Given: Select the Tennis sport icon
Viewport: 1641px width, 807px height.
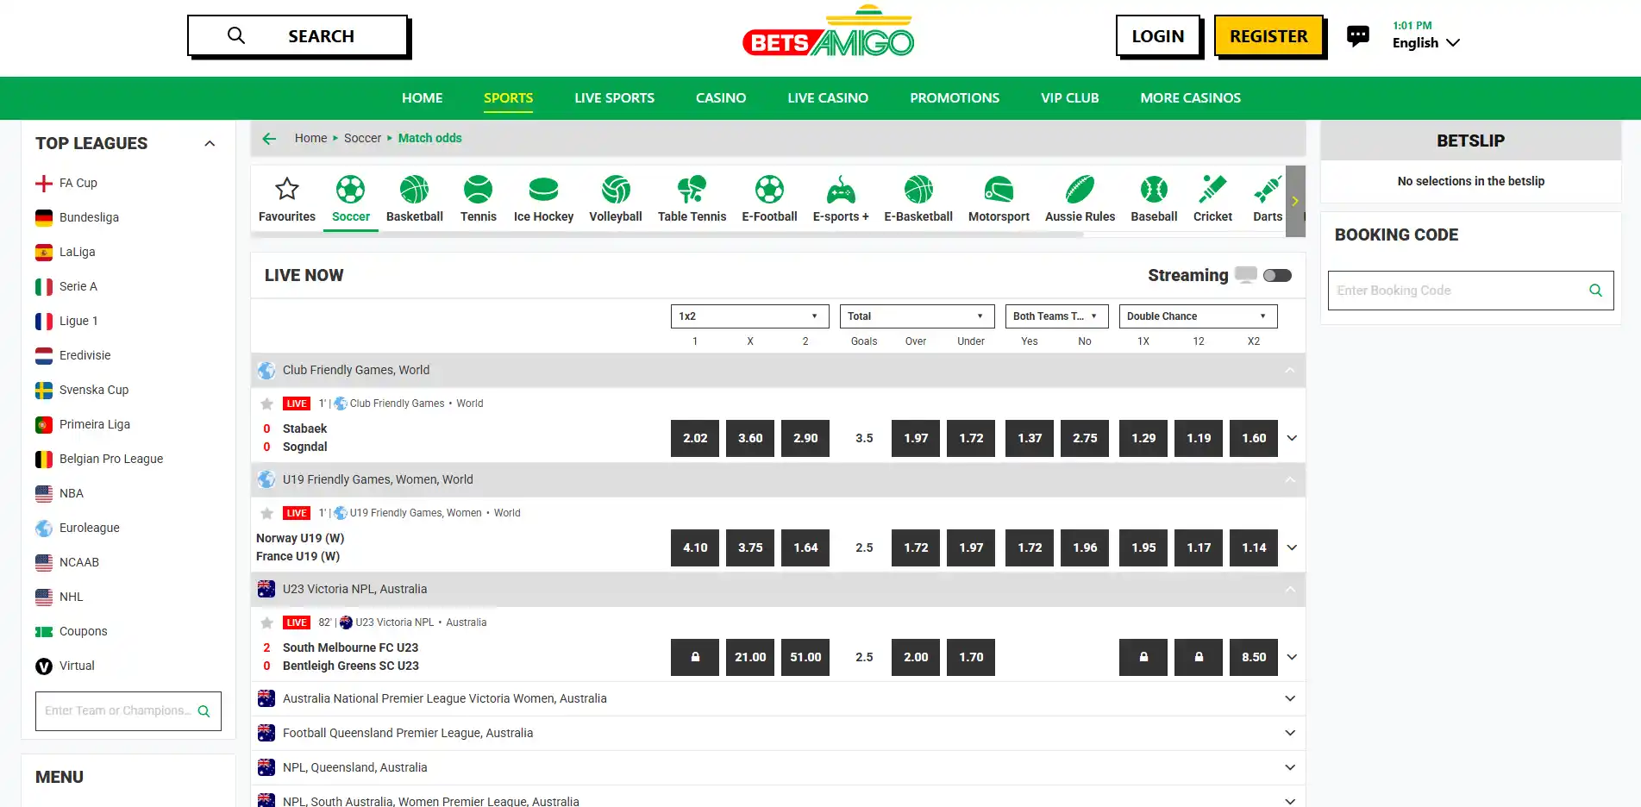Looking at the screenshot, I should click(x=479, y=189).
